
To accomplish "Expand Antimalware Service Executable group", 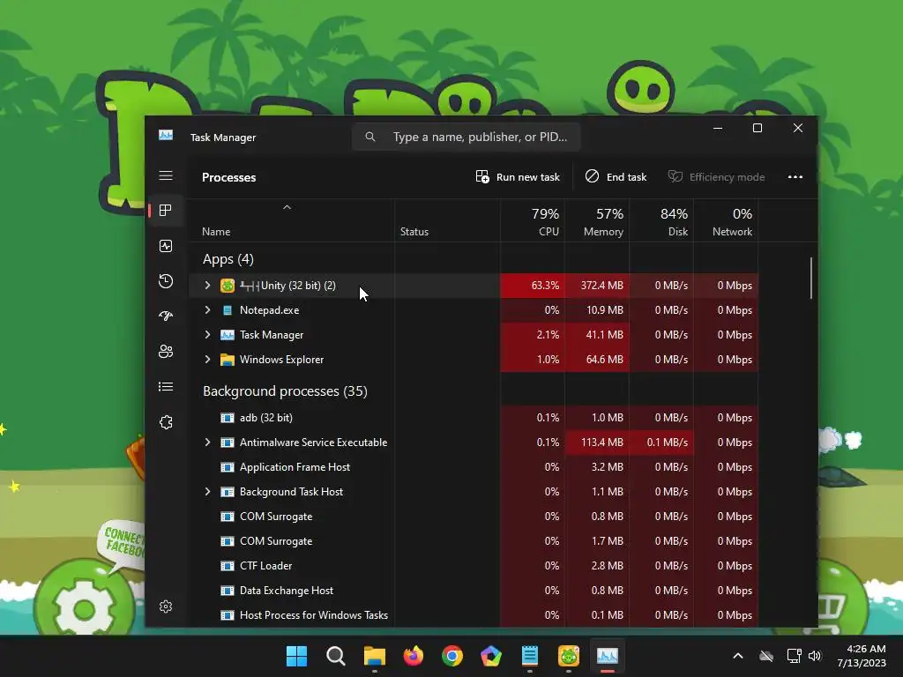I will (207, 443).
